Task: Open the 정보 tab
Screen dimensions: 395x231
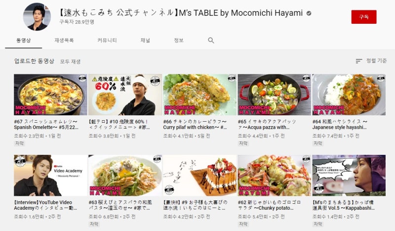Action: click(179, 41)
